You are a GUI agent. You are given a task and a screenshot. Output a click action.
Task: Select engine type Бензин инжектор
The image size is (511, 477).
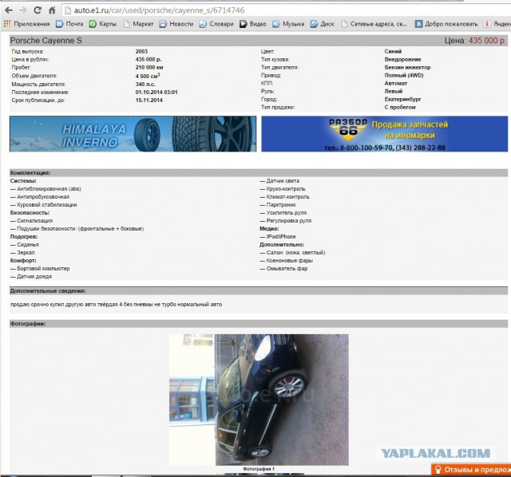coord(407,67)
